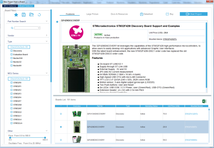Image resolution: width=214 pixels, height=148 pixels.
Task: Click the save filters disk icon
Action: 23,15
